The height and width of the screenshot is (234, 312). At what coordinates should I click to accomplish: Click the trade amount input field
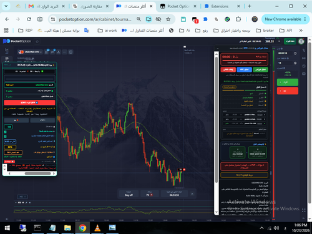285,63
